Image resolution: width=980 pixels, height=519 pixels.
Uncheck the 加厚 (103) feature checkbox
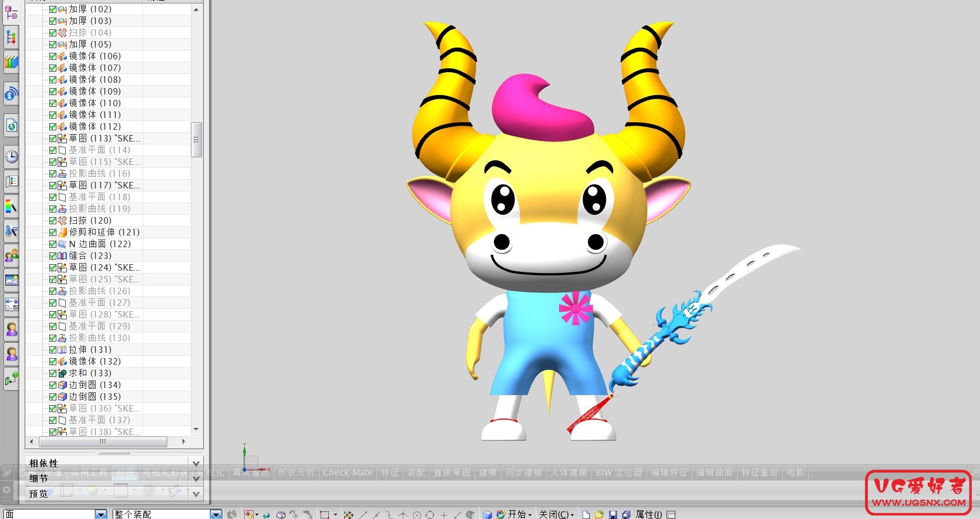coord(53,21)
